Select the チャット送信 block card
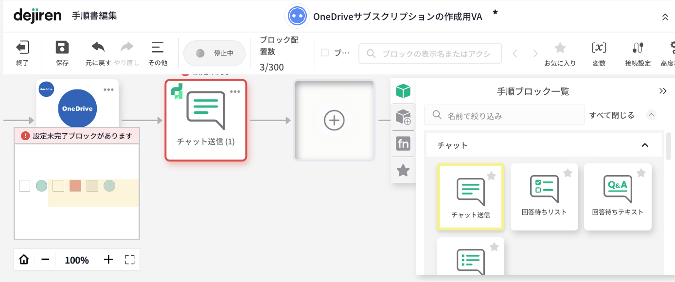 [471, 197]
